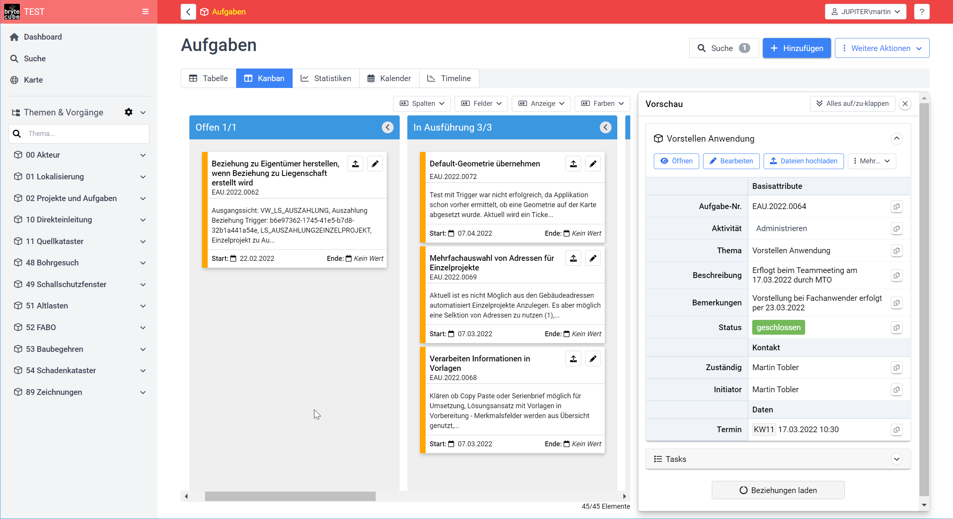
Task: Expand the 10 Direkteinleitung theme
Action: [x=143, y=220]
